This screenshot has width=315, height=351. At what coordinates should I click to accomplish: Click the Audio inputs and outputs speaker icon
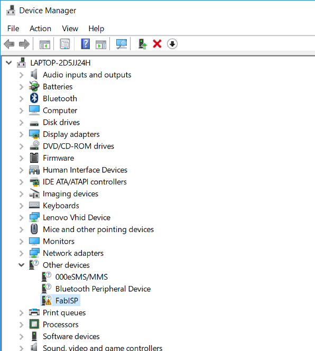pyautogui.click(x=34, y=74)
